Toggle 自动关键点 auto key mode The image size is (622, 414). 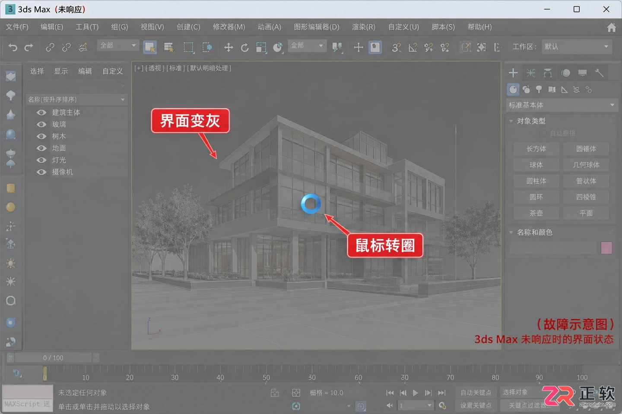point(476,392)
